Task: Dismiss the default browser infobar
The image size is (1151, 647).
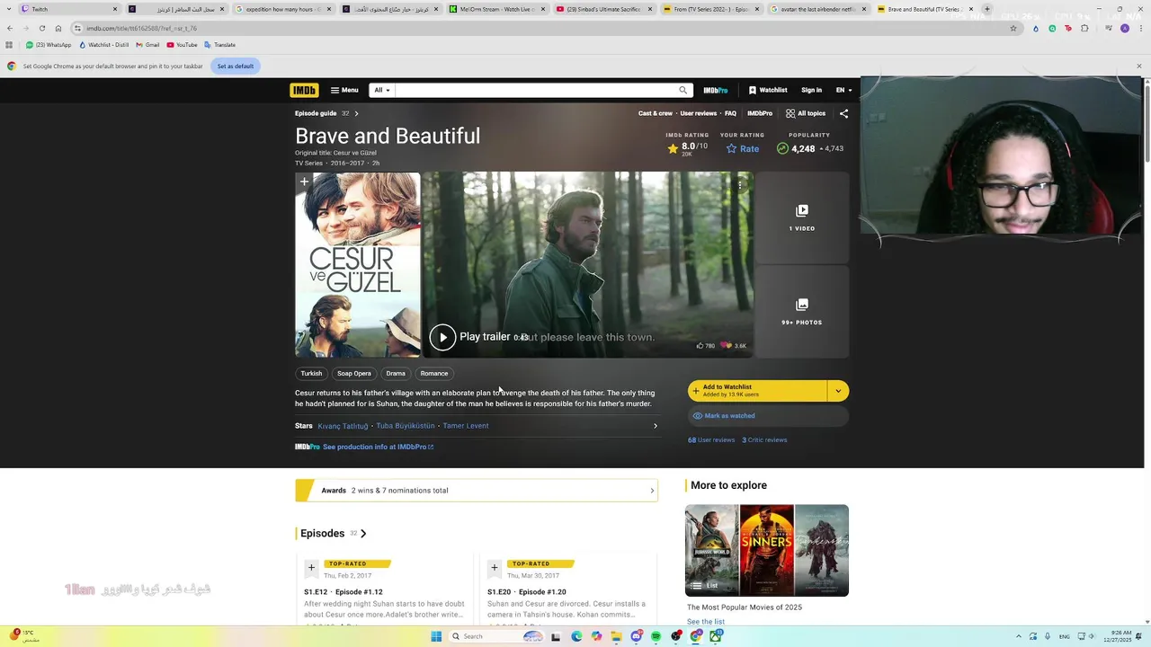Action: [x=1138, y=66]
